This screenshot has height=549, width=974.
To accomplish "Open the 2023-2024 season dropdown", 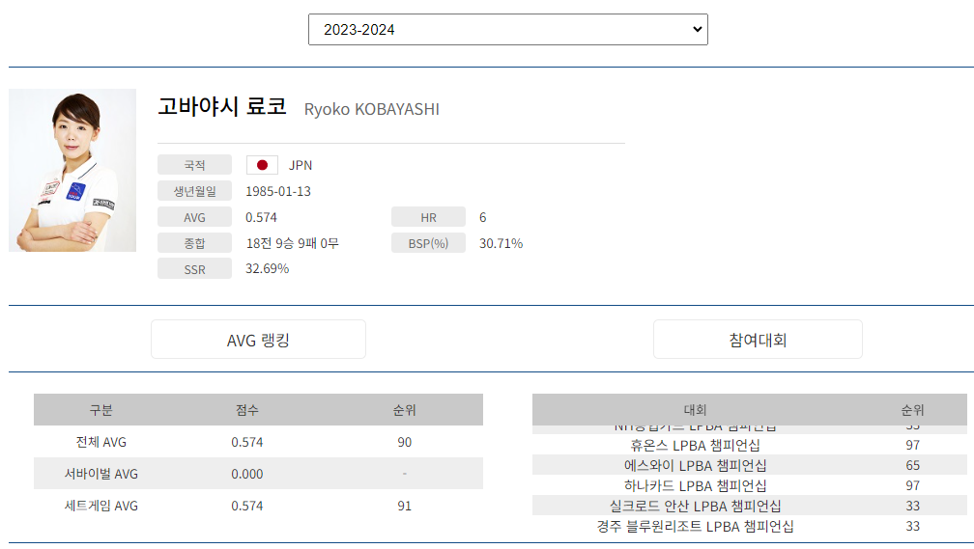I will [507, 29].
